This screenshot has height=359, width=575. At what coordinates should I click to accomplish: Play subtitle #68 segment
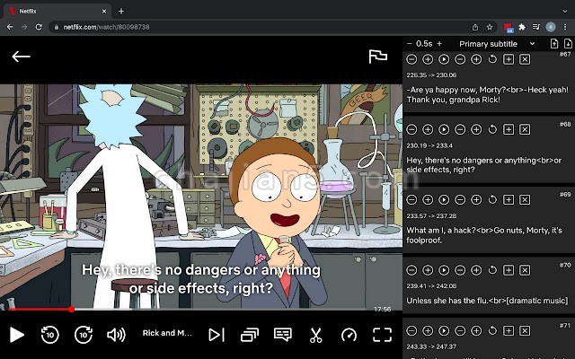(444, 129)
